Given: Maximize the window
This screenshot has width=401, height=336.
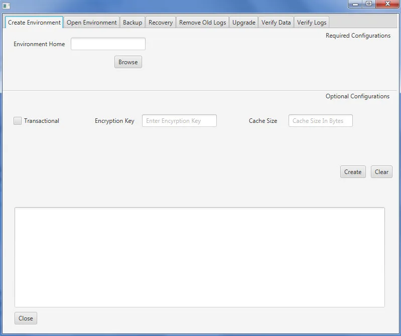Looking at the screenshot, I should (x=369, y=4).
